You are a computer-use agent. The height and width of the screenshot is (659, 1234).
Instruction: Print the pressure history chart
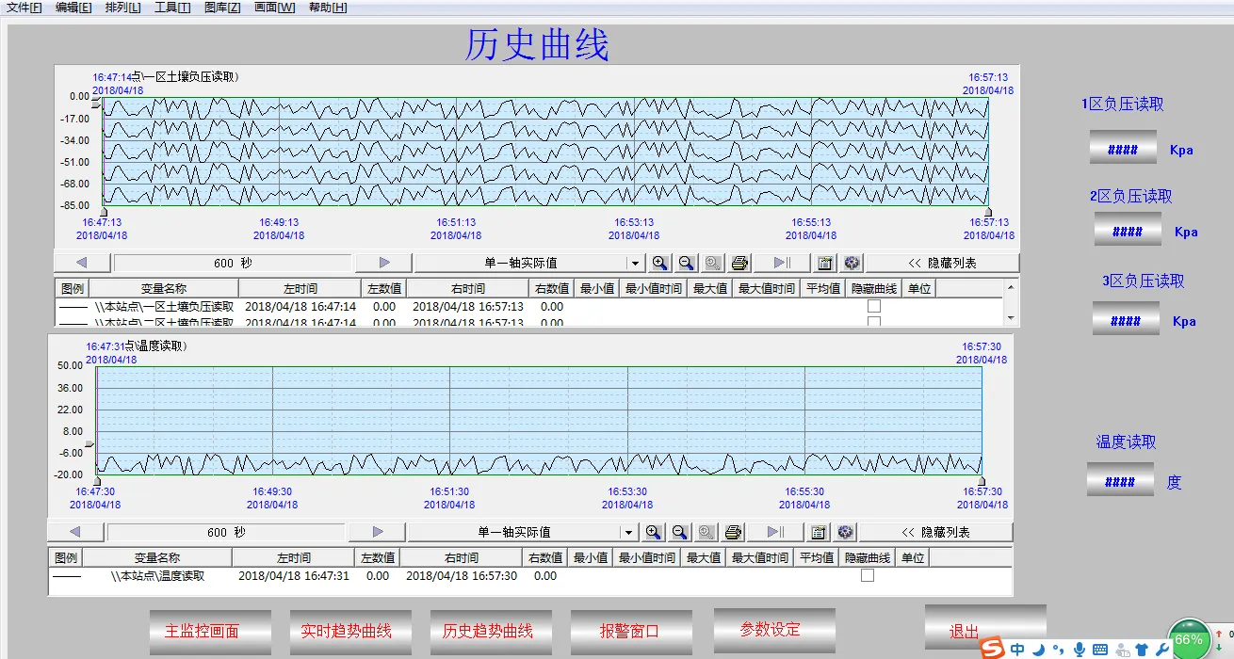pyautogui.click(x=739, y=263)
